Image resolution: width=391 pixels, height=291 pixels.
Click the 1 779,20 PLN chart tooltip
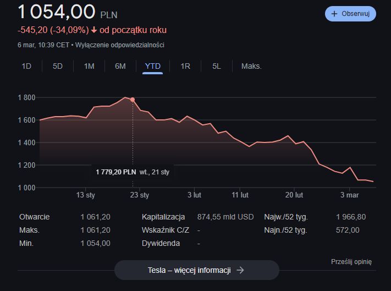[x=135, y=172]
